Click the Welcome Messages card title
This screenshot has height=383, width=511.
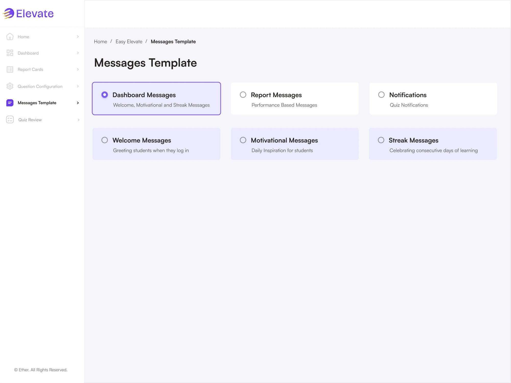pos(142,140)
